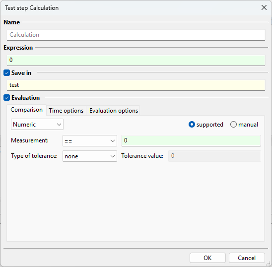The width and height of the screenshot is (272, 267).
Task: Click the Measurement: label
Action: [x=30, y=140]
